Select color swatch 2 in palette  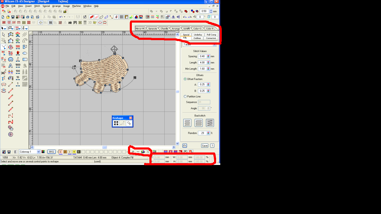point(65,152)
